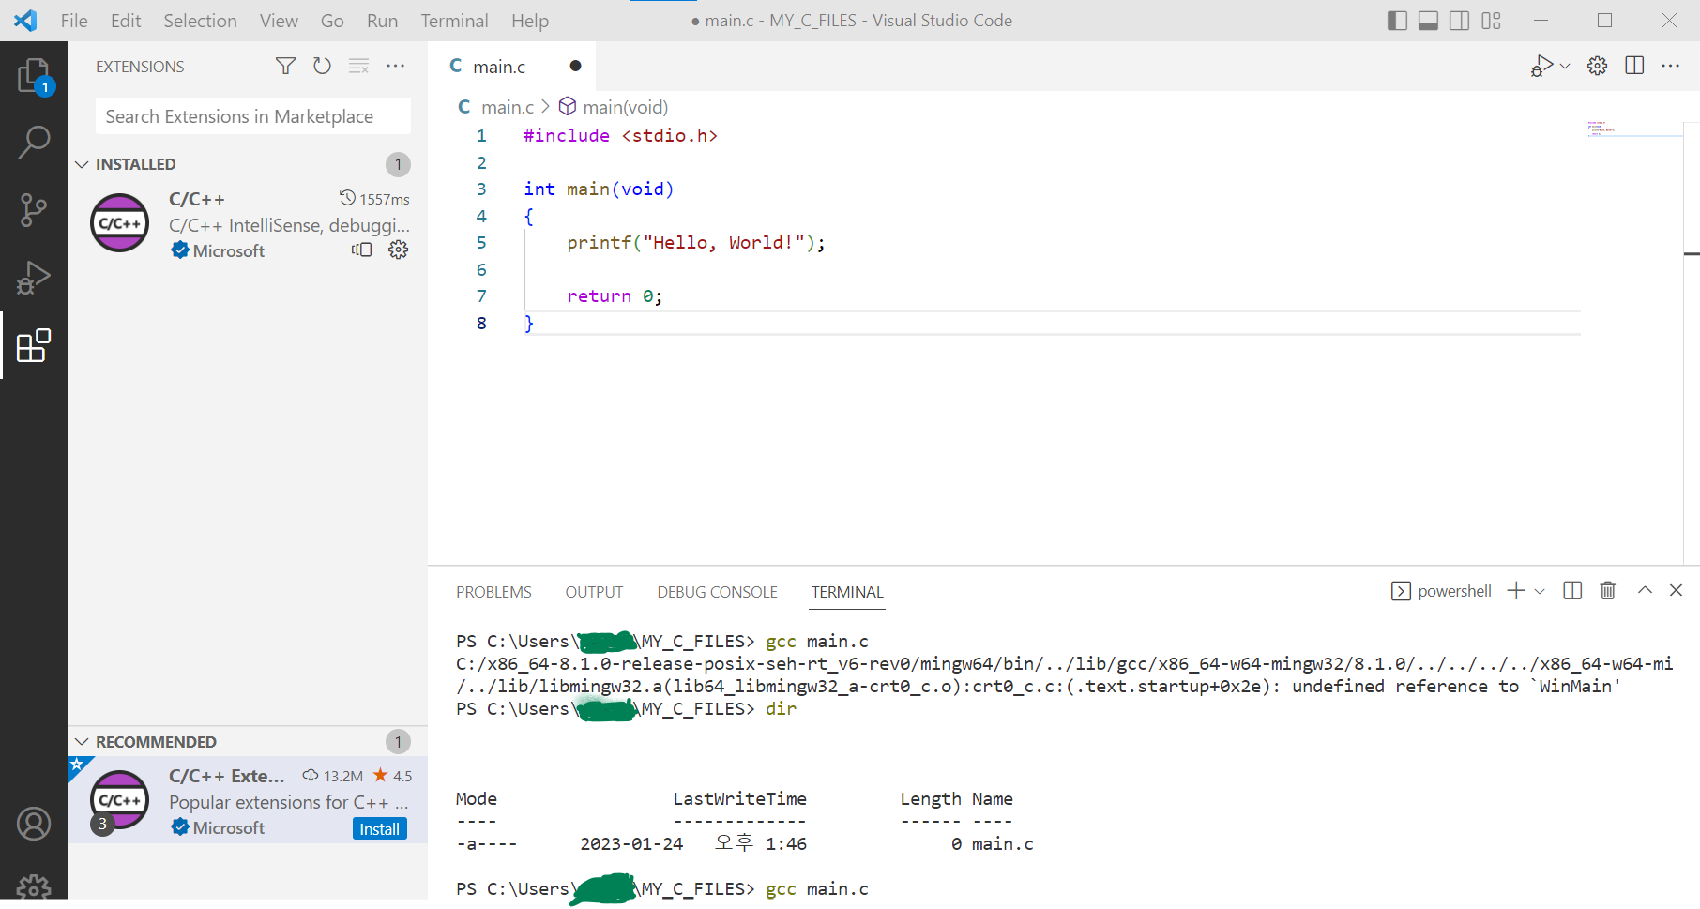Image resolution: width=1700 pixels, height=909 pixels.
Task: Open the Run menu
Action: coord(382,21)
